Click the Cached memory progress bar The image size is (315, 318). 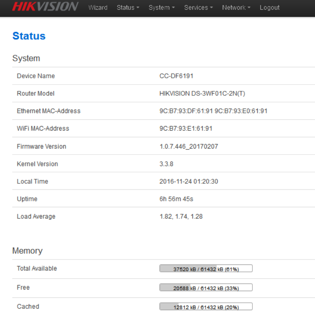(206, 307)
